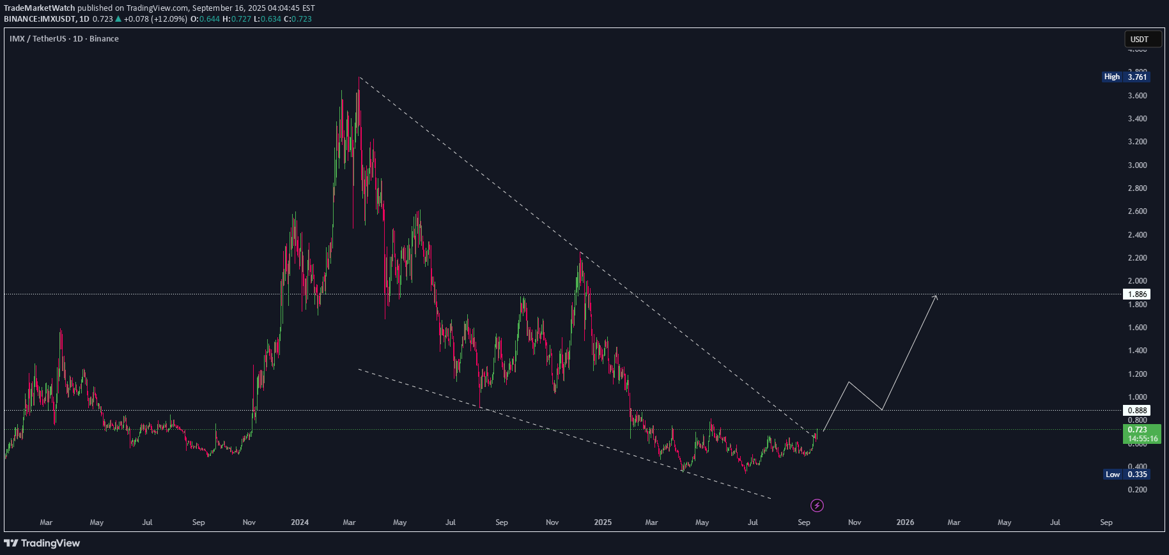Click the +0.078 (+12.09%) change value

155,19
